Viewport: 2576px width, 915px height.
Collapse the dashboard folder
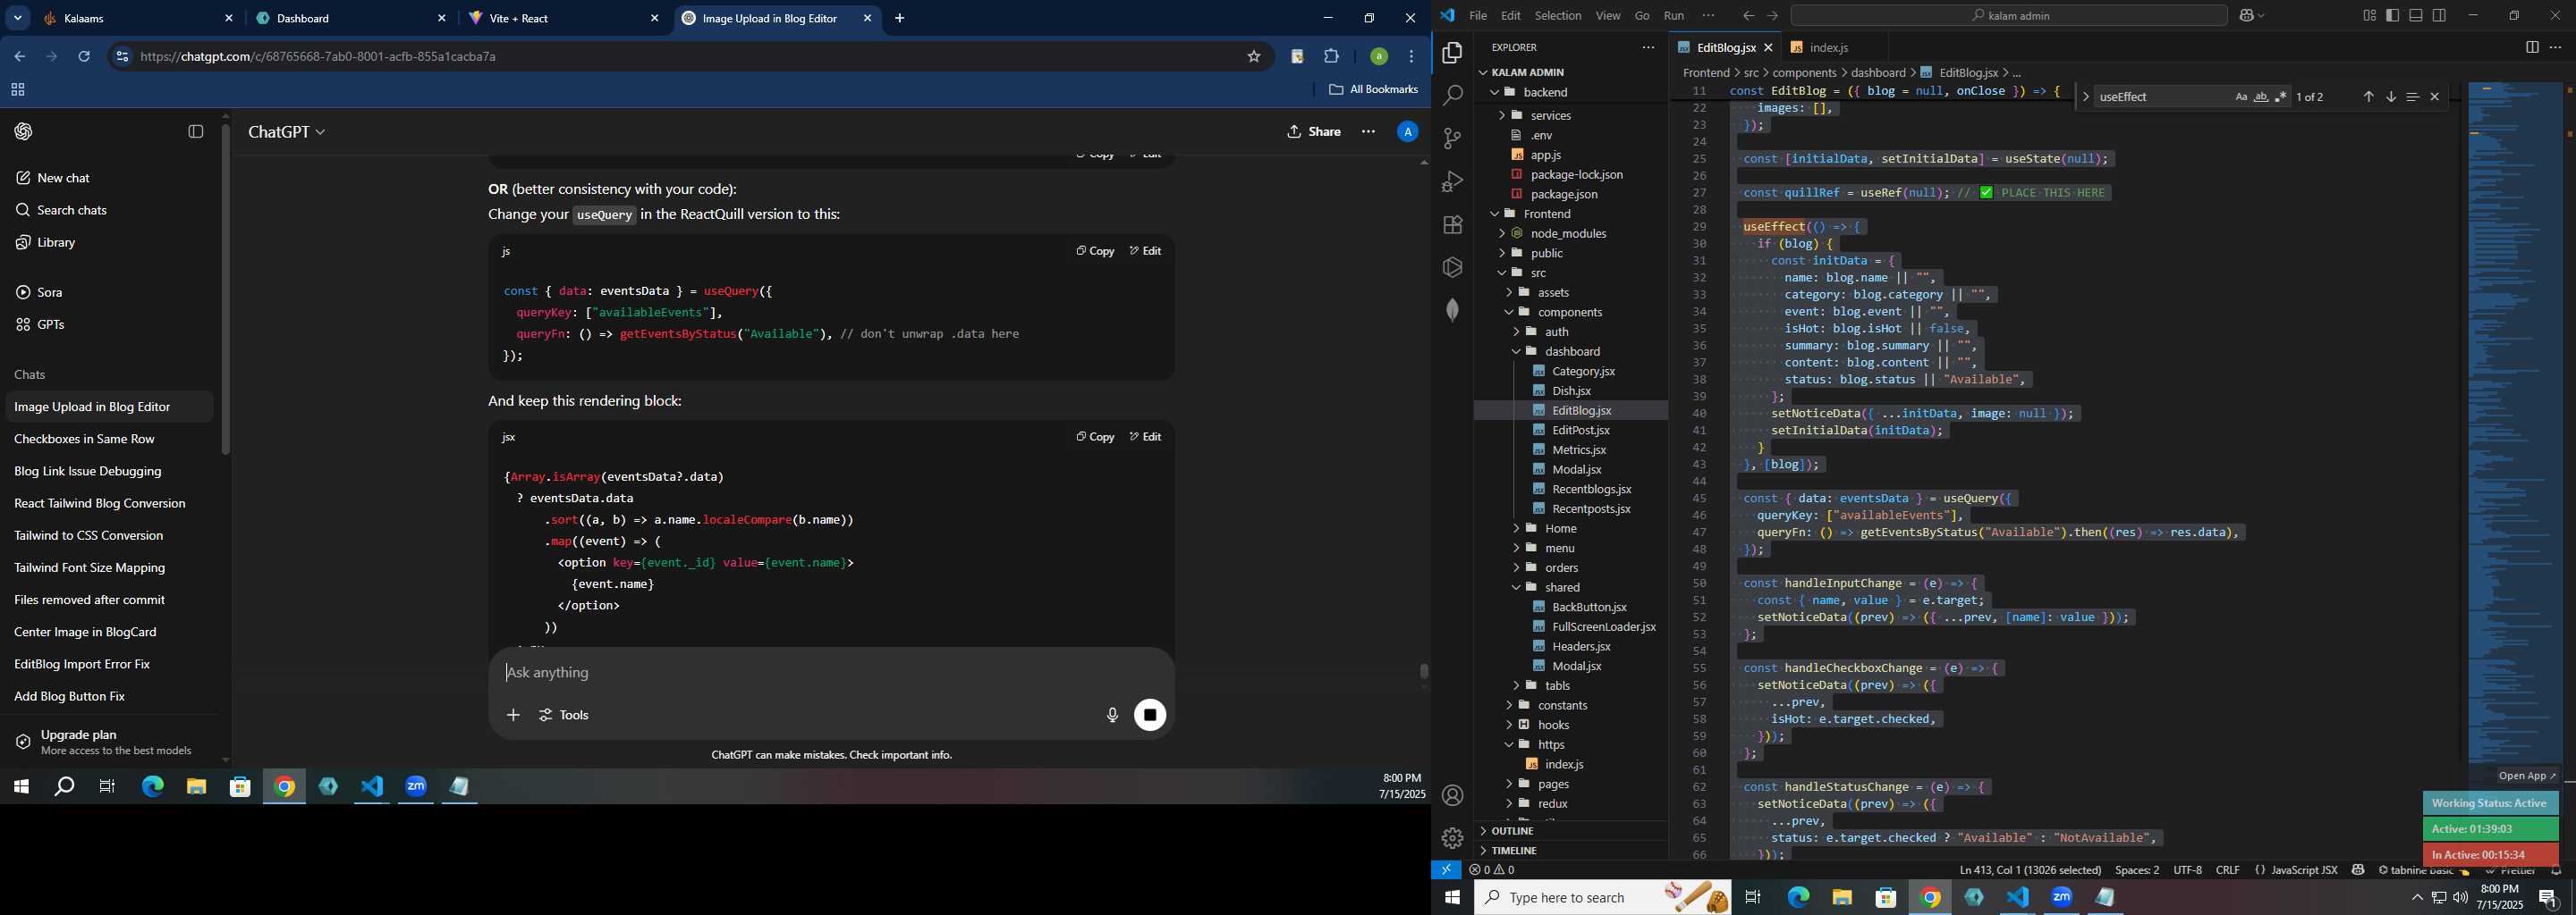(1516, 352)
